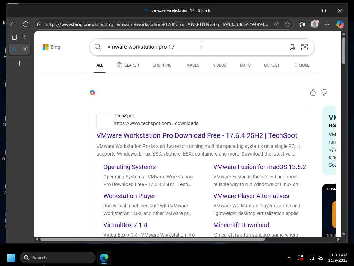Viewport: 354px width, 266px height.
Task: Open VMware Workstation Pro Download Free result
Action: tap(197, 135)
